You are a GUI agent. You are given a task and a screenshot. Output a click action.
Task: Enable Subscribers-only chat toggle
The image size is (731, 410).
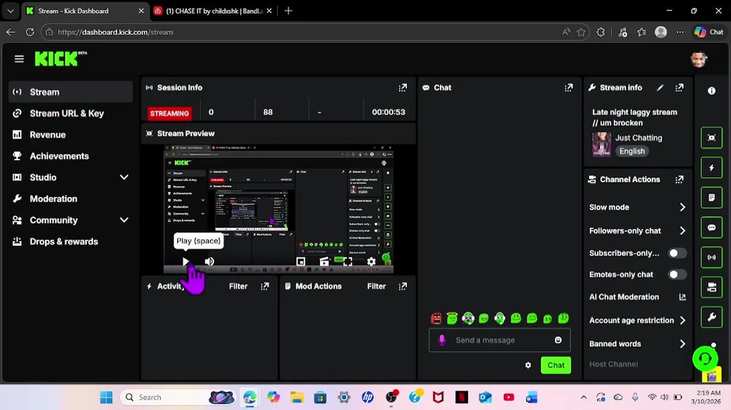[677, 253]
